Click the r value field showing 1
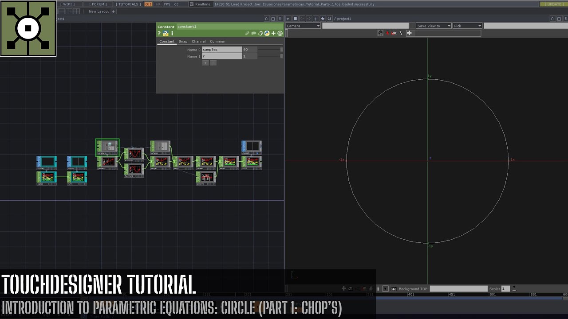The height and width of the screenshot is (319, 568). pyautogui.click(x=250, y=56)
